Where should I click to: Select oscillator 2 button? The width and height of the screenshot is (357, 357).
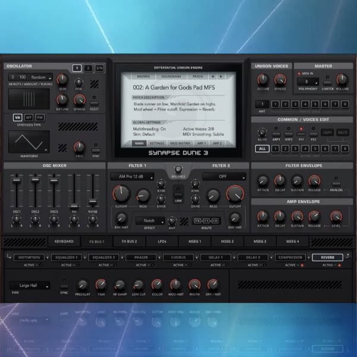click(x=88, y=68)
